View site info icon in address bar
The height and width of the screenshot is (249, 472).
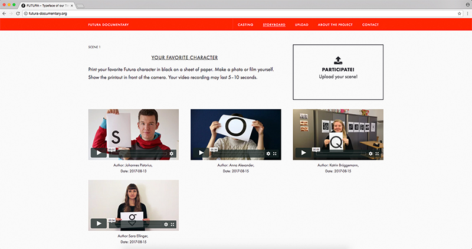click(26, 14)
